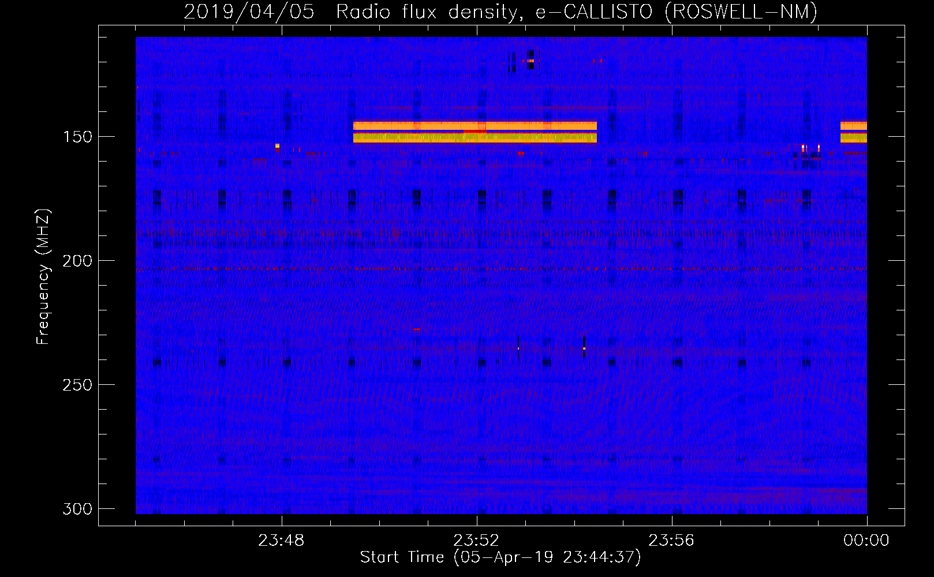Click the 00:00 time tick label
The image size is (934, 577).
tap(866, 541)
